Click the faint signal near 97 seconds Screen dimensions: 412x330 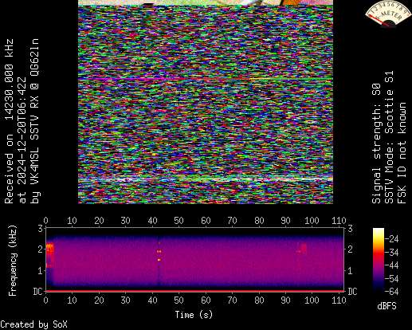coord(302,248)
